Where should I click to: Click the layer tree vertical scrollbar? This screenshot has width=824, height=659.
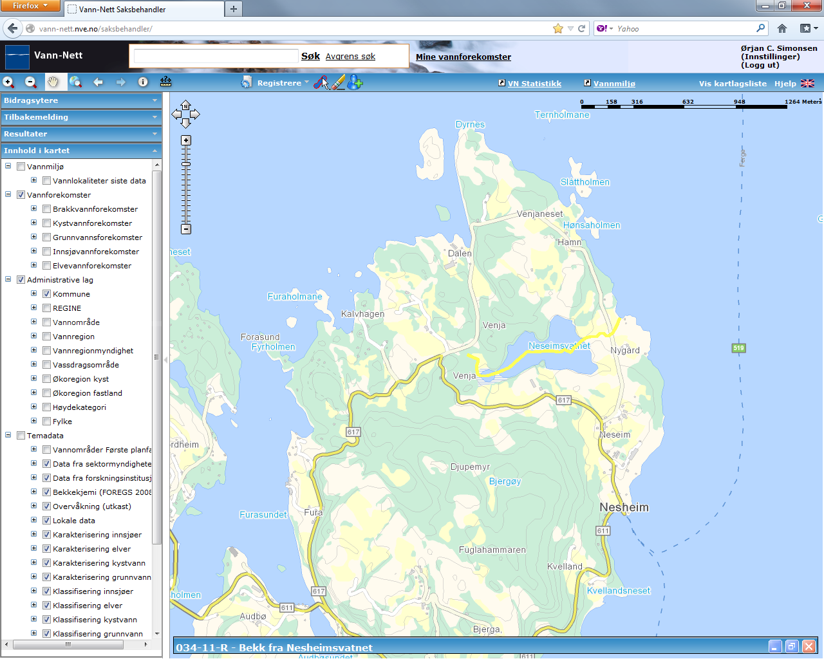click(x=156, y=357)
